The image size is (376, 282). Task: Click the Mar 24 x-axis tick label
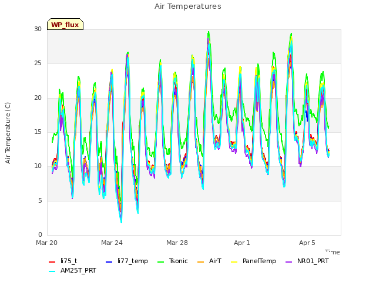112,243
